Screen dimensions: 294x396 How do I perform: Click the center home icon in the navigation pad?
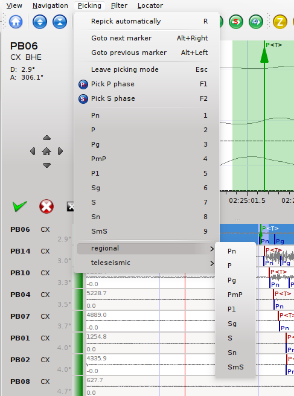pos(46,152)
